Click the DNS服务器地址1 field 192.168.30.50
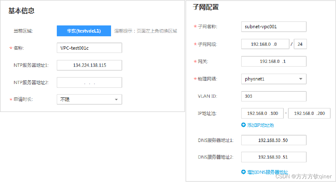The image size is (336, 182). [x=274, y=140]
